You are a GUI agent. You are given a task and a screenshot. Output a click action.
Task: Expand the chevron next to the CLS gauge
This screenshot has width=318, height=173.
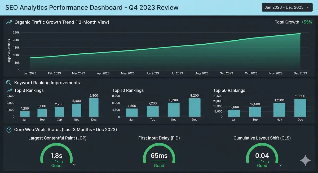click(x=280, y=165)
